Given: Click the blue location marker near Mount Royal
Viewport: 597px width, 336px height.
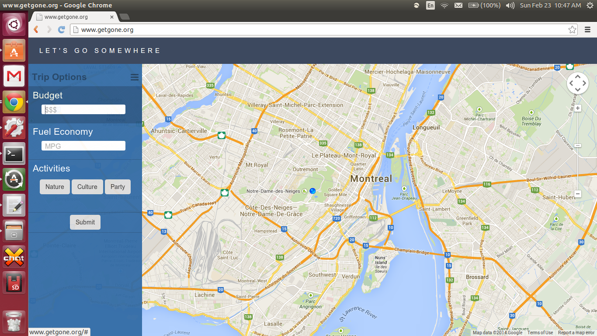Looking at the screenshot, I should tap(312, 191).
